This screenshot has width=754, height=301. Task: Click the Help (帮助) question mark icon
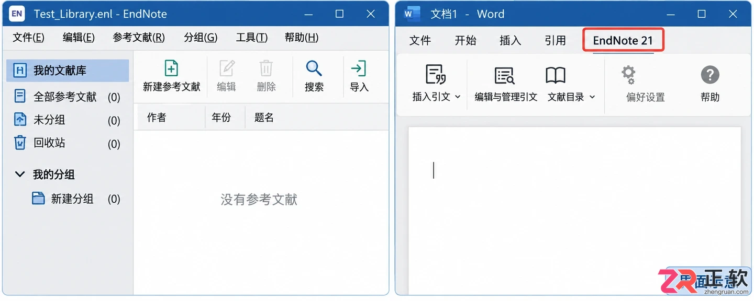[x=710, y=75]
